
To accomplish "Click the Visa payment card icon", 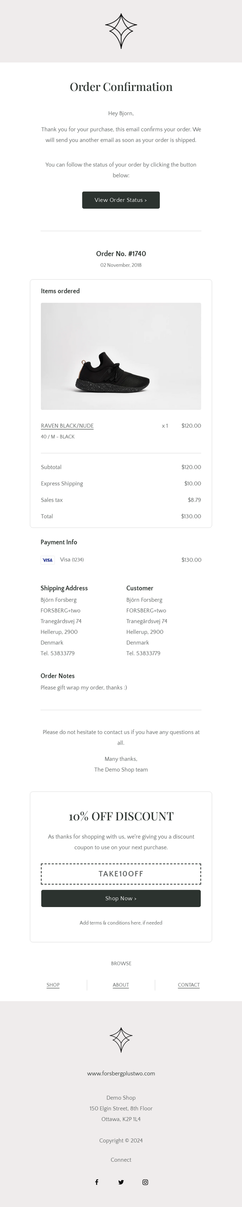I will (x=47, y=560).
